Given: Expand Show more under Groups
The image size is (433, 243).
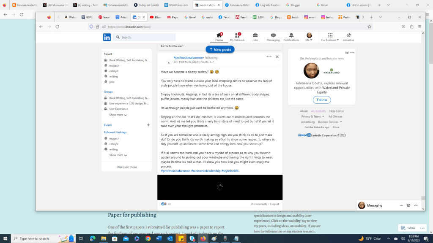Looking at the screenshot, I should coord(118,115).
